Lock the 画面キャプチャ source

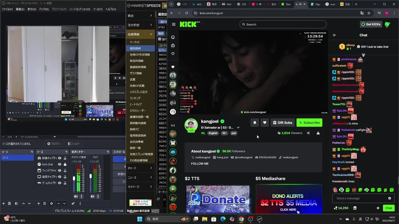coord(65,177)
